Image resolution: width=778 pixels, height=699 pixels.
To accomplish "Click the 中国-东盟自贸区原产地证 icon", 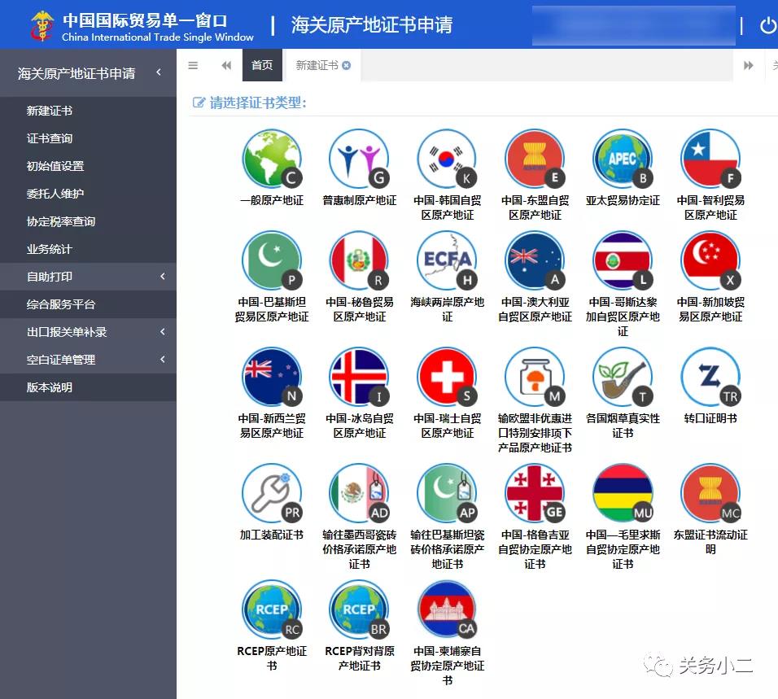I will pyautogui.click(x=535, y=159).
